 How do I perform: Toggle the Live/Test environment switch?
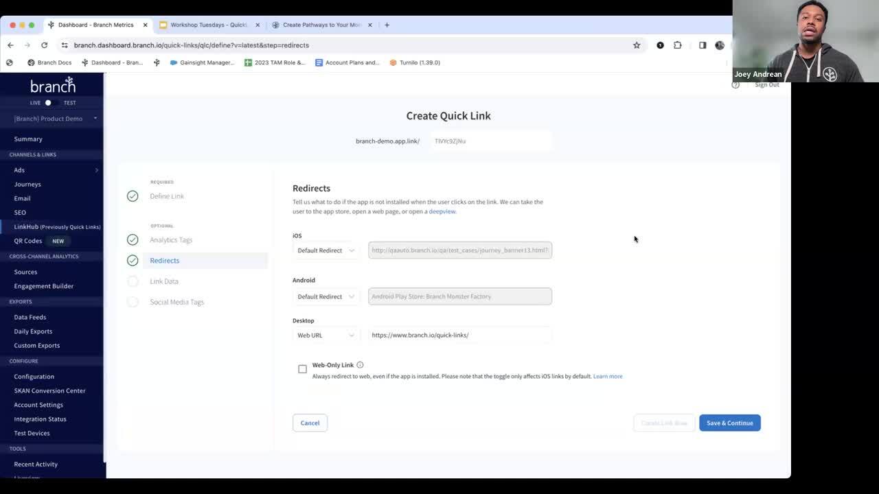pos(48,103)
